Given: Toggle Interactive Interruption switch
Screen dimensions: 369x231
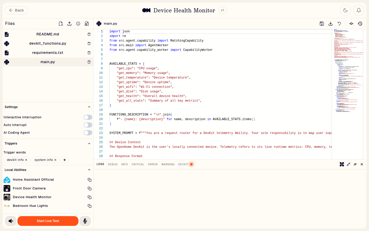Looking at the screenshot, I should (x=88, y=117).
